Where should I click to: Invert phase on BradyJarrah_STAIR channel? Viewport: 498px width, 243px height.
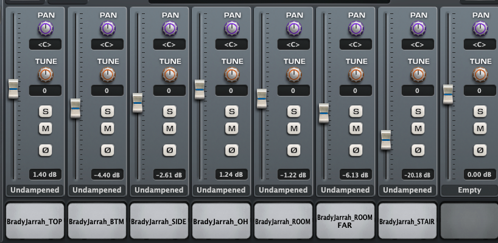[x=418, y=150]
